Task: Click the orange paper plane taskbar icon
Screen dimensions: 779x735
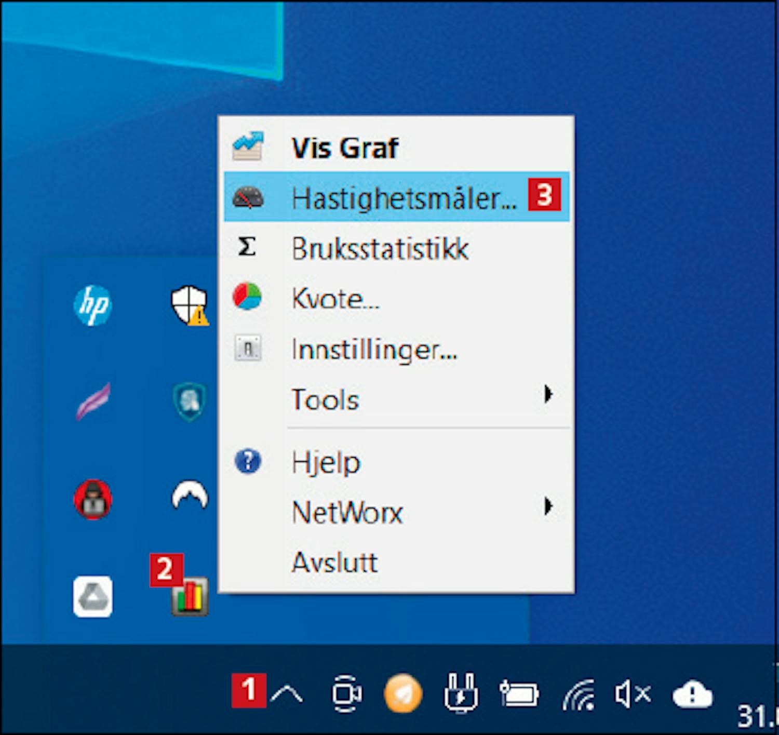Action: [x=402, y=693]
